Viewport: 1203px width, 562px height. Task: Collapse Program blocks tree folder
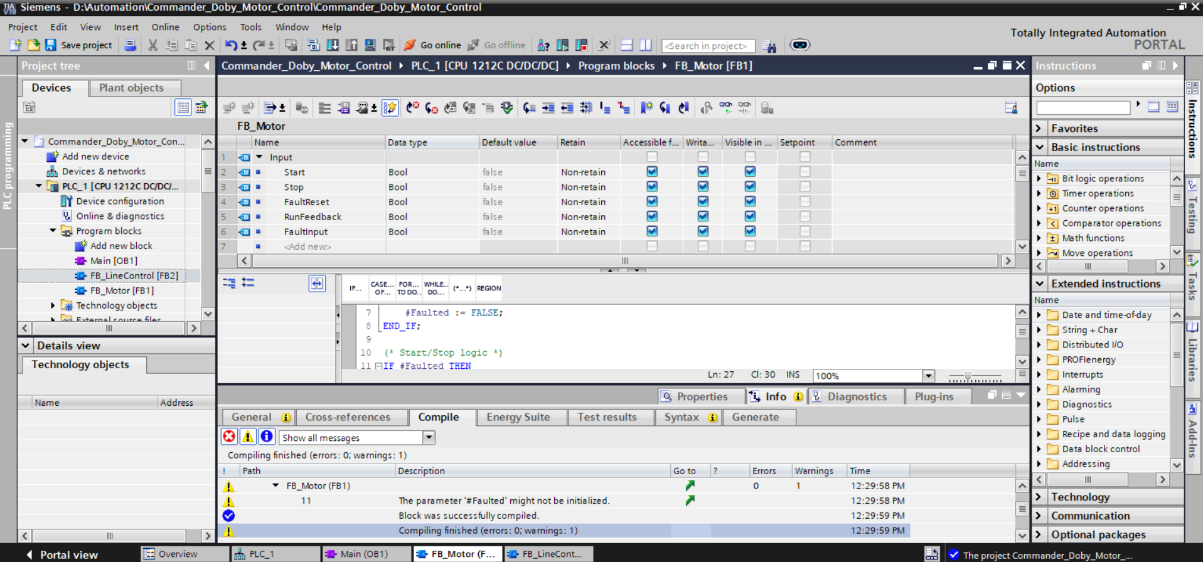pyautogui.click(x=53, y=231)
